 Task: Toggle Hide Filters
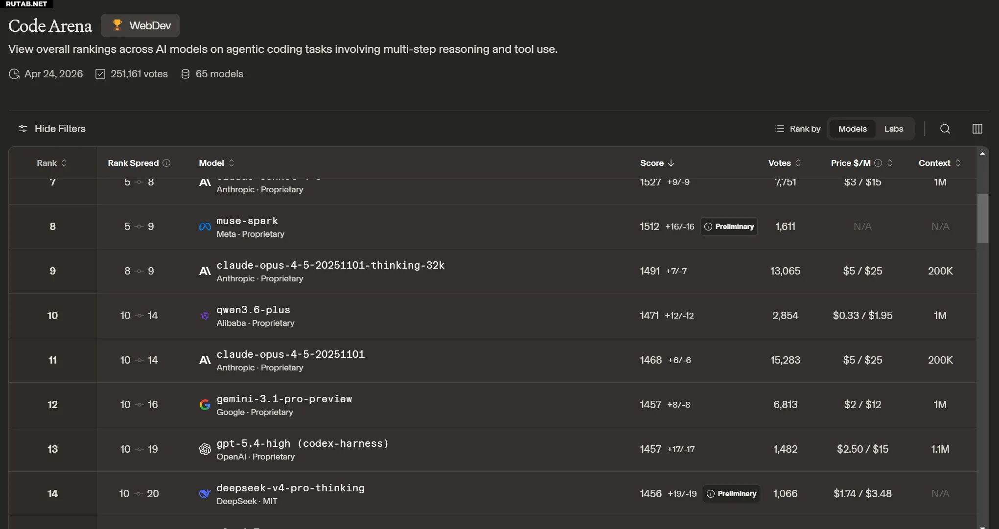(x=52, y=129)
